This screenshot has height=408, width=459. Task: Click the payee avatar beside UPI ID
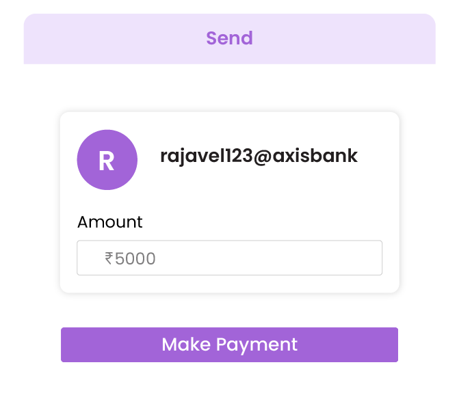click(x=107, y=160)
